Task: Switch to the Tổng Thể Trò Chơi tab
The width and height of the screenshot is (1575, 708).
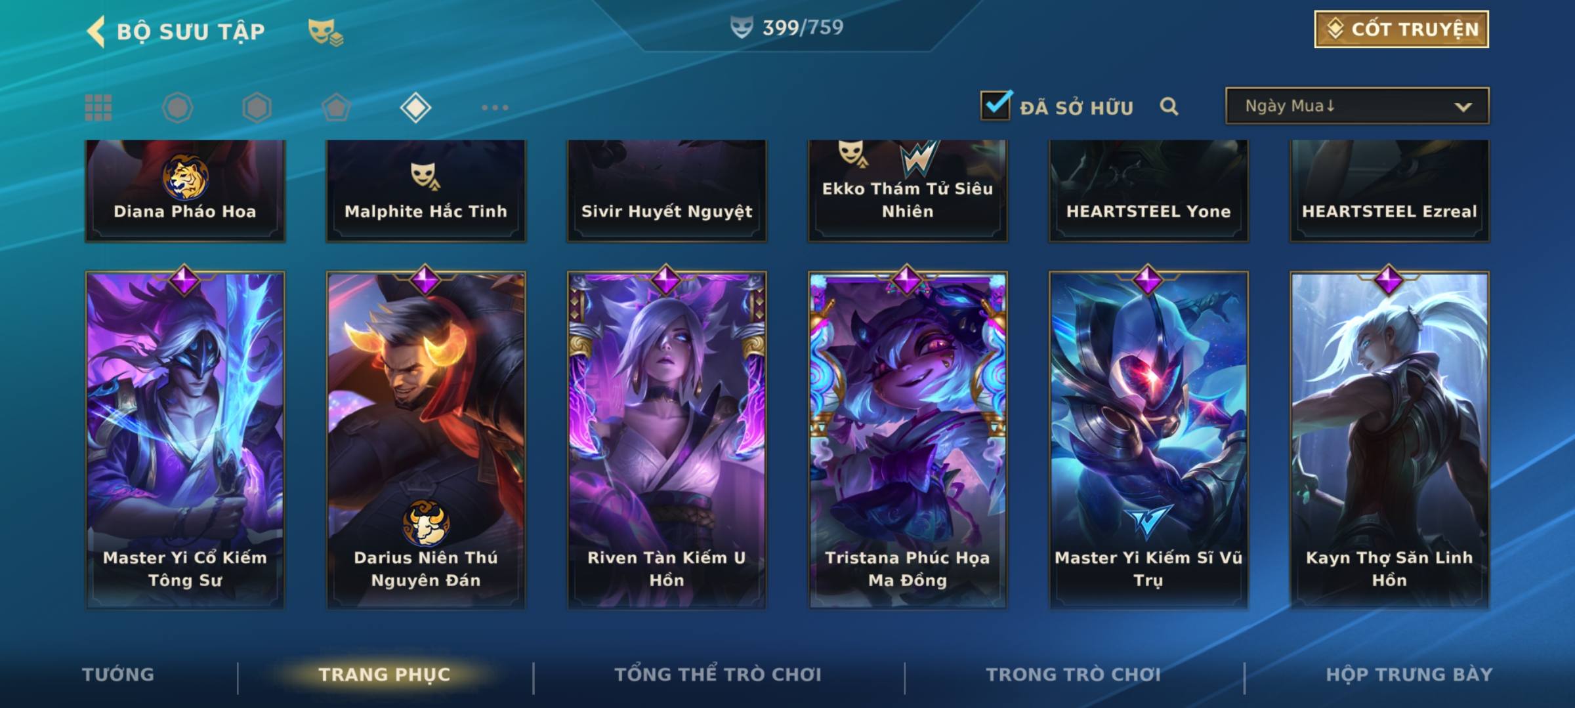Action: click(x=718, y=675)
